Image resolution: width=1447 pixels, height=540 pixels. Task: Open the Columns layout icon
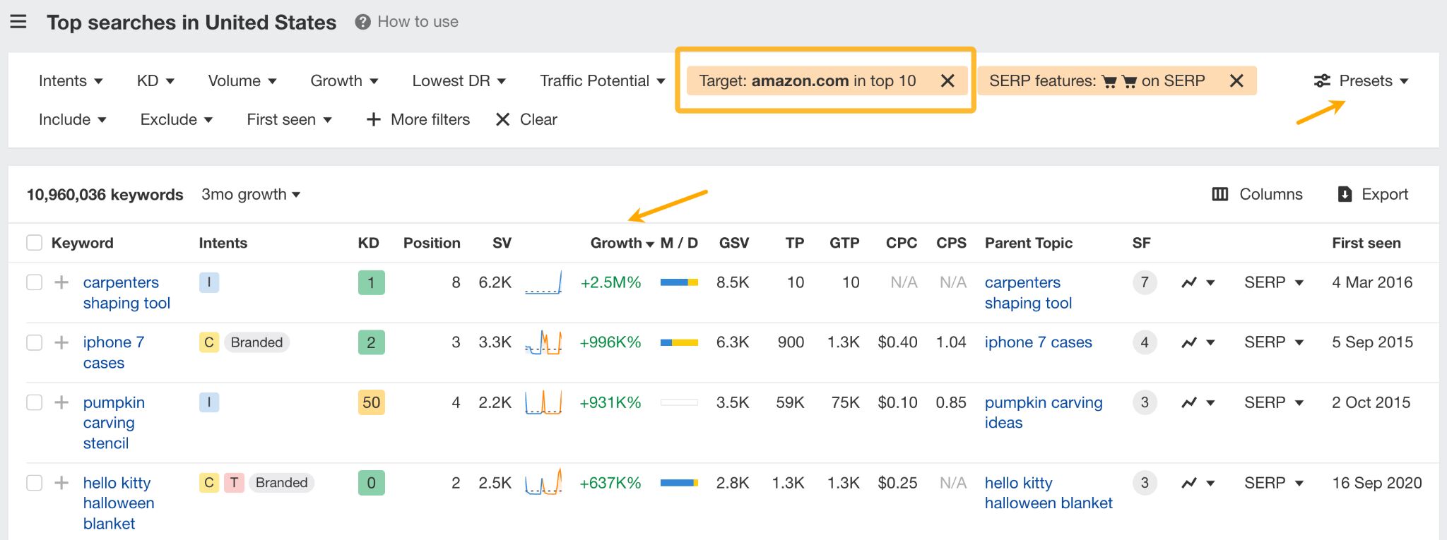point(1219,194)
